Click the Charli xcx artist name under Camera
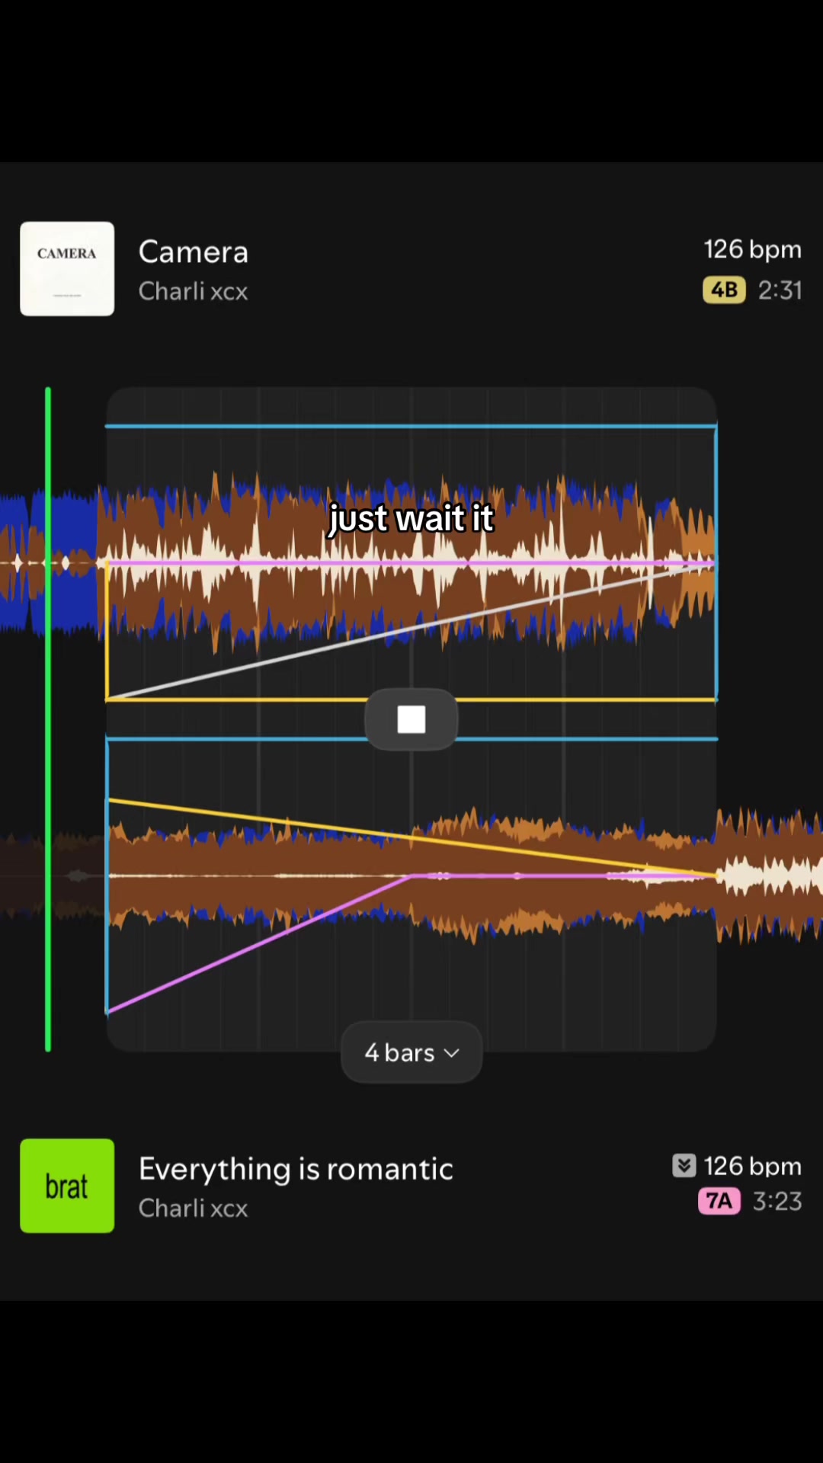The width and height of the screenshot is (823, 1463). [194, 291]
